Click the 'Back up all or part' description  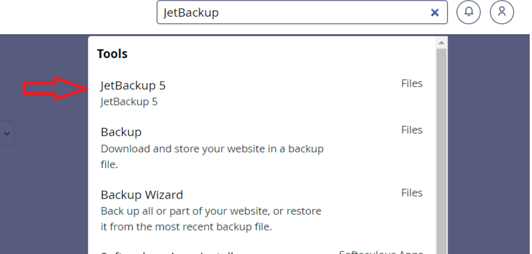[x=211, y=219]
